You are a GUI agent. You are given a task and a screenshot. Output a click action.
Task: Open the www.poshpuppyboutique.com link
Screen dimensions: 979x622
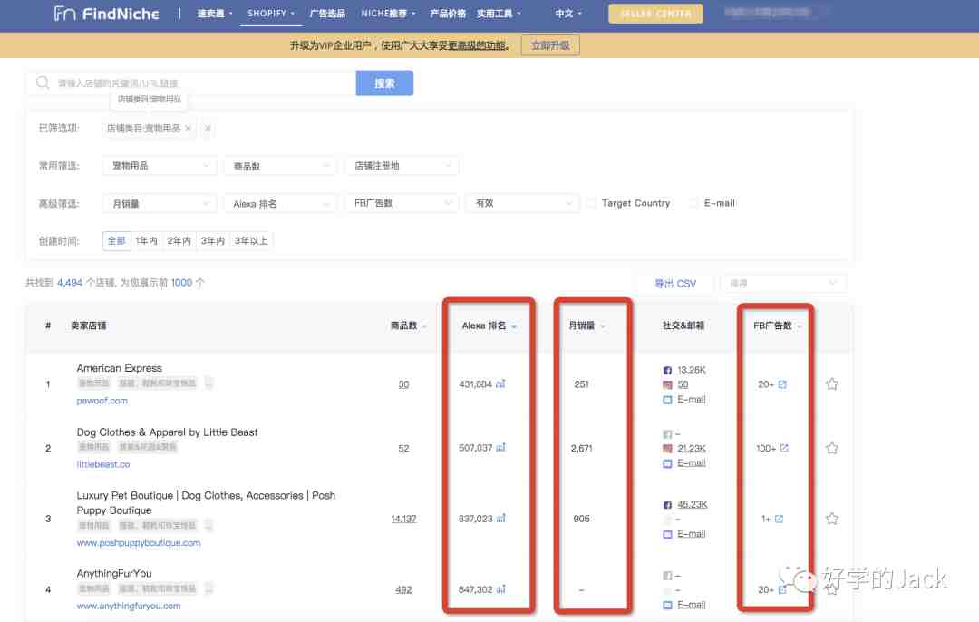pos(139,543)
